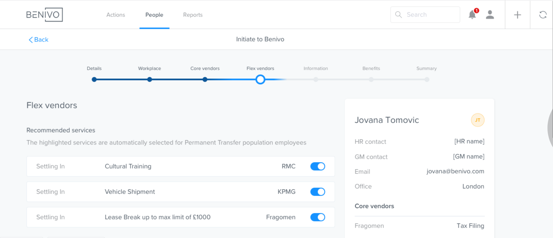Click the plus add icon
Viewport: 553px width, 238px height.
click(x=518, y=15)
